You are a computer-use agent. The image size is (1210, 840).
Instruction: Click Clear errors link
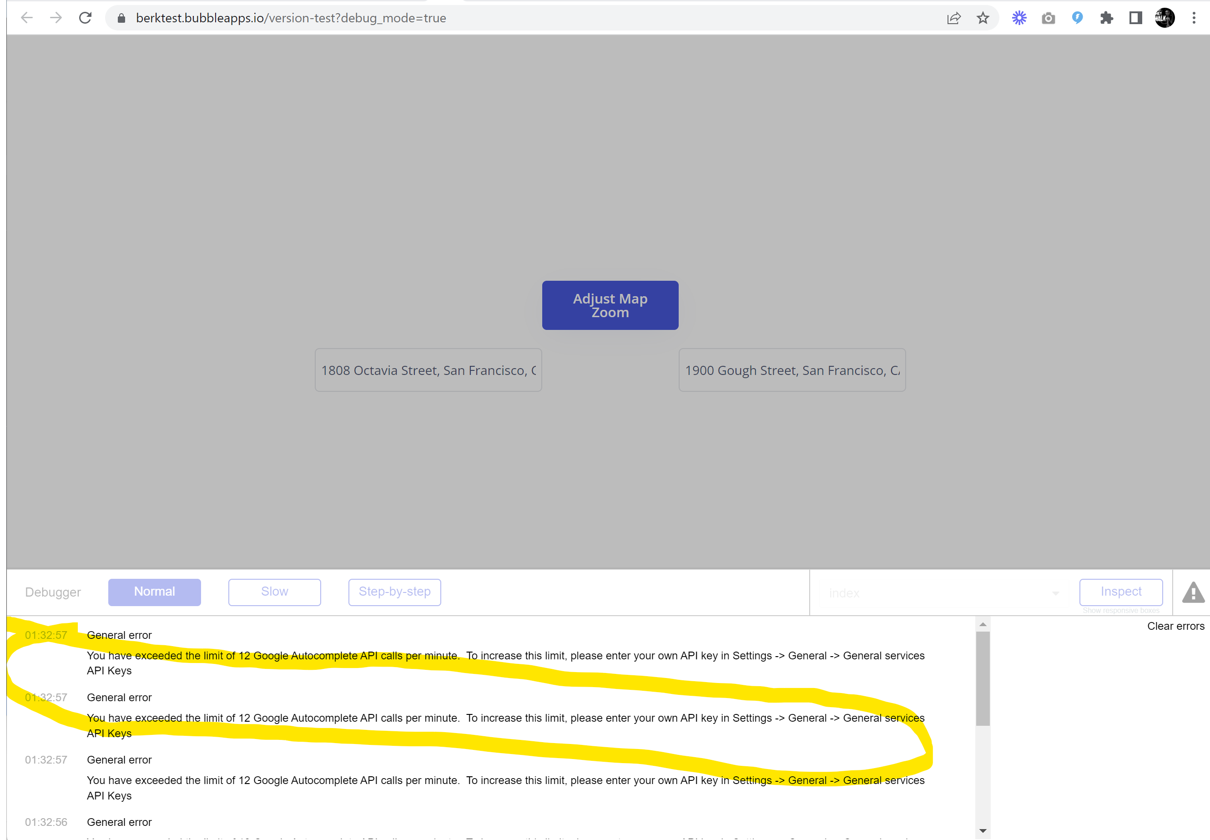click(1175, 626)
